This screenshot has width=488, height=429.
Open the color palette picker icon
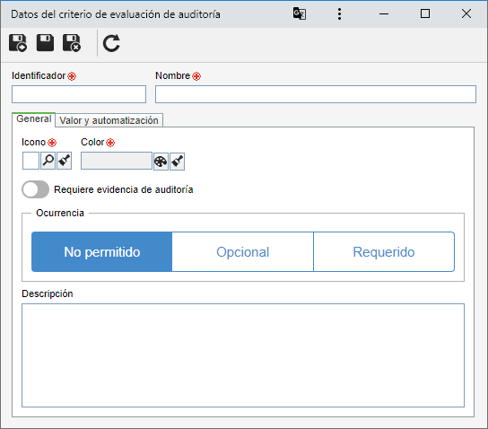click(161, 162)
